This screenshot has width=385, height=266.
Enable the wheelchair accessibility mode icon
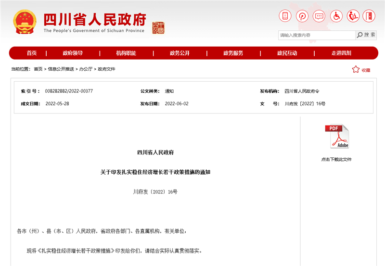click(x=336, y=16)
